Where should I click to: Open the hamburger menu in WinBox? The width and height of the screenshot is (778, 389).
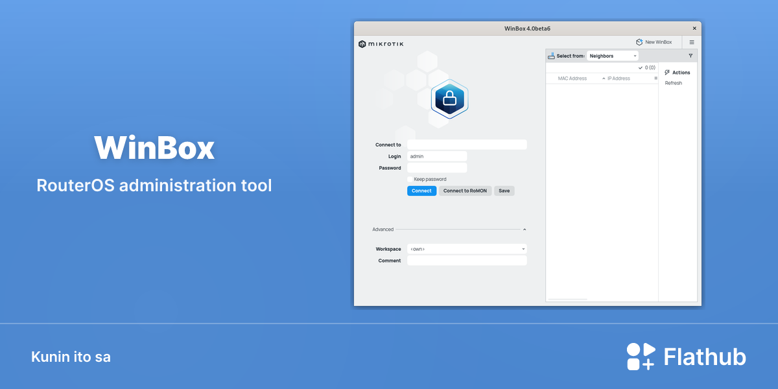click(692, 42)
